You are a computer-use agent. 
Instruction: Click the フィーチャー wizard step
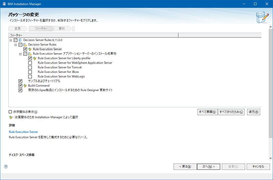click(x=41, y=29)
